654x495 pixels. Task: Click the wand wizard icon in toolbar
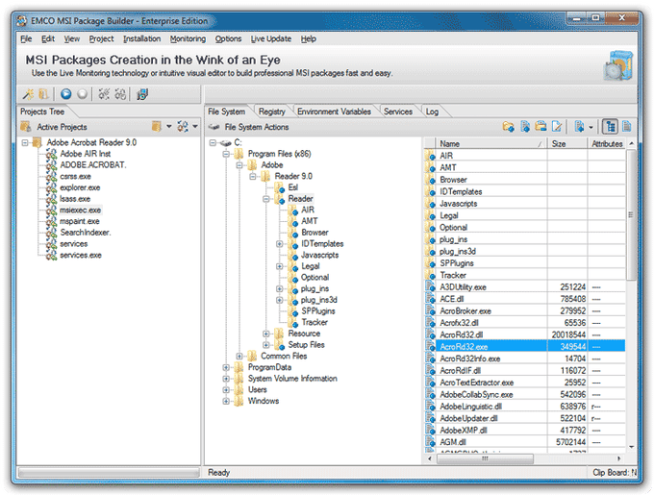pos(29,94)
